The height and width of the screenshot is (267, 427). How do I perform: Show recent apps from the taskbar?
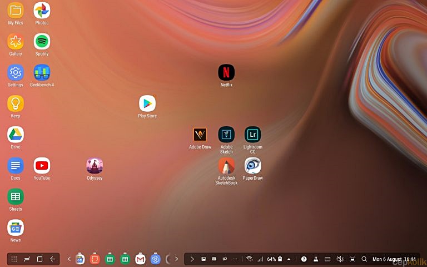27,259
